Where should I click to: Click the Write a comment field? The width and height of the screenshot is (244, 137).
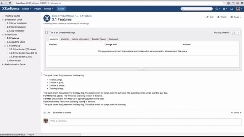146,122
